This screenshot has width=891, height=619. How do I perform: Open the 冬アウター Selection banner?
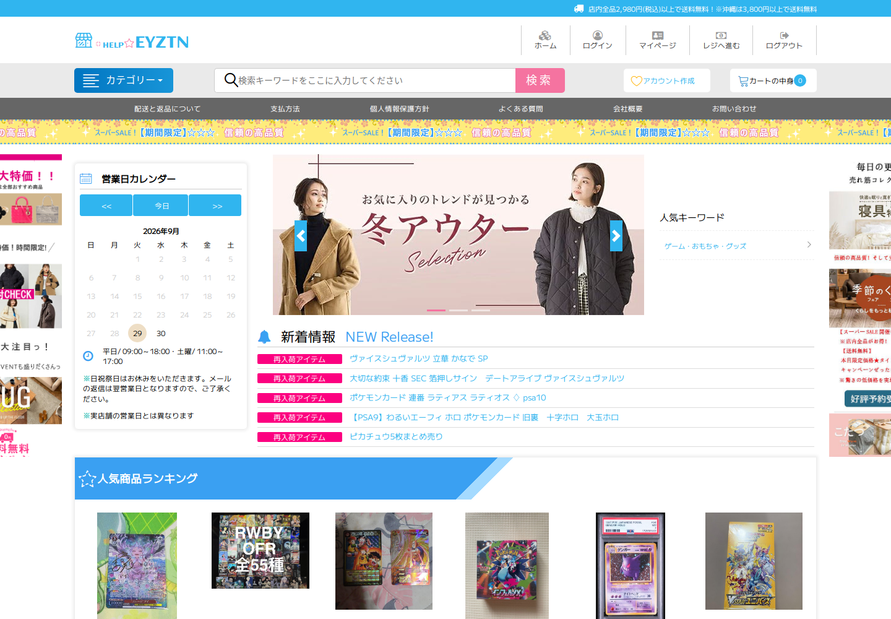(x=458, y=235)
